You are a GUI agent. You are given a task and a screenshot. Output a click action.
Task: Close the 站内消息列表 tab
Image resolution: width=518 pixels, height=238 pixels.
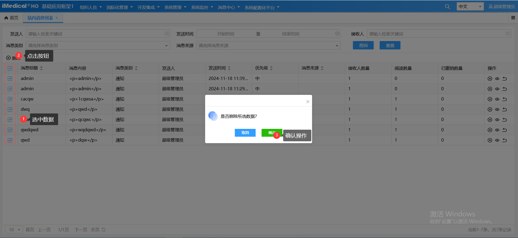(x=57, y=18)
